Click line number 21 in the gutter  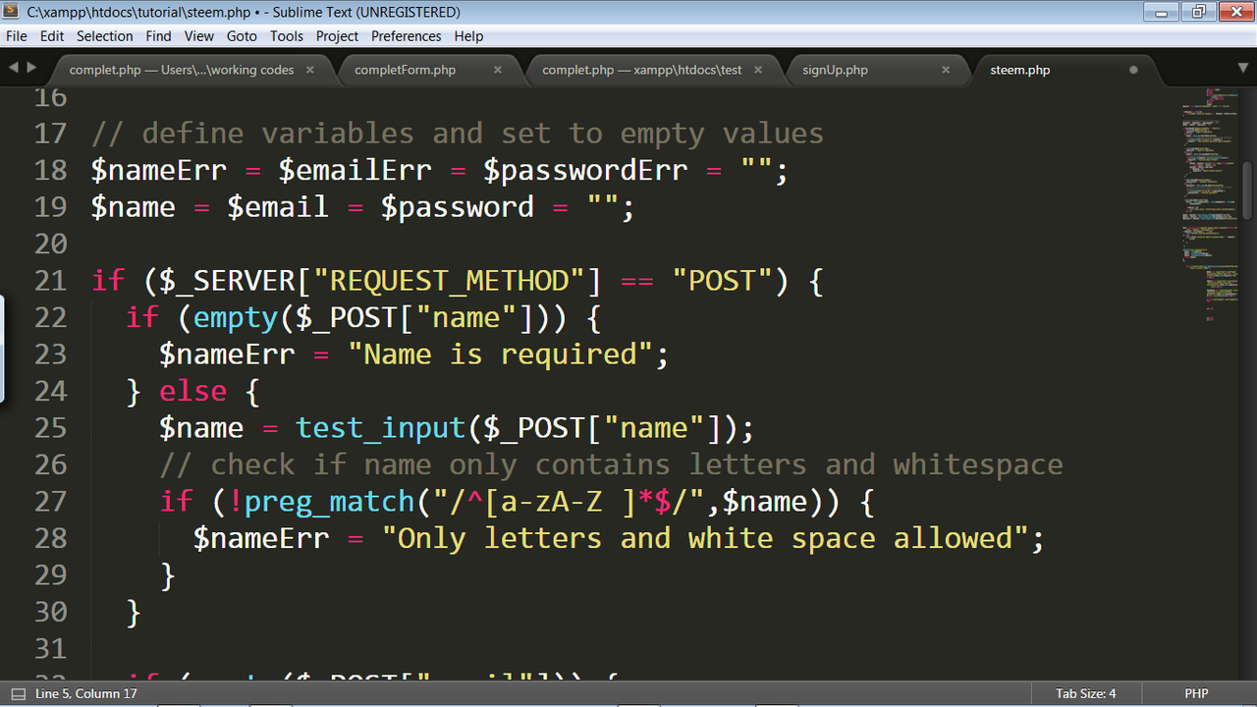(x=50, y=281)
